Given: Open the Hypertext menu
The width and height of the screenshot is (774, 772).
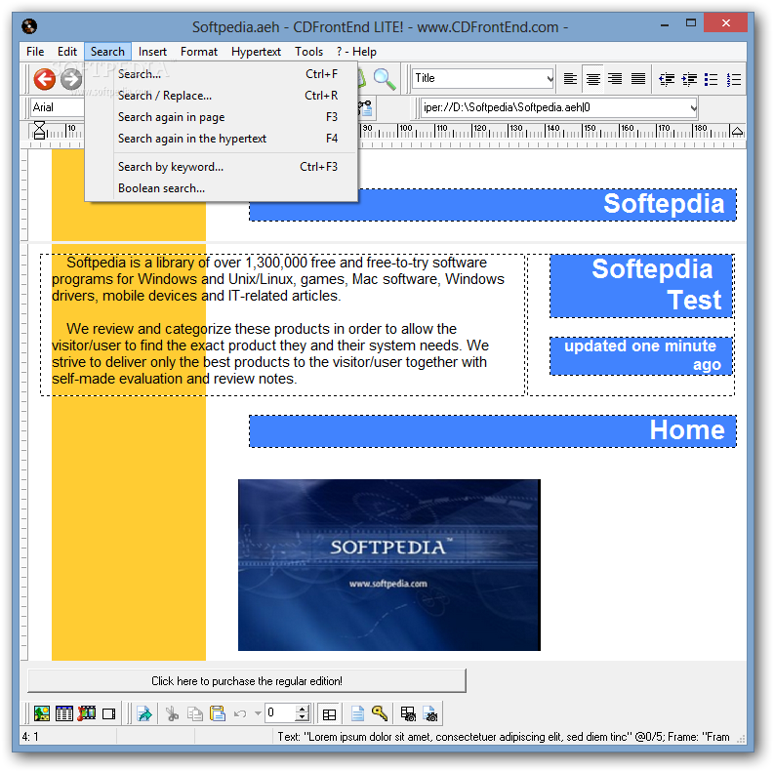Looking at the screenshot, I should pyautogui.click(x=256, y=52).
